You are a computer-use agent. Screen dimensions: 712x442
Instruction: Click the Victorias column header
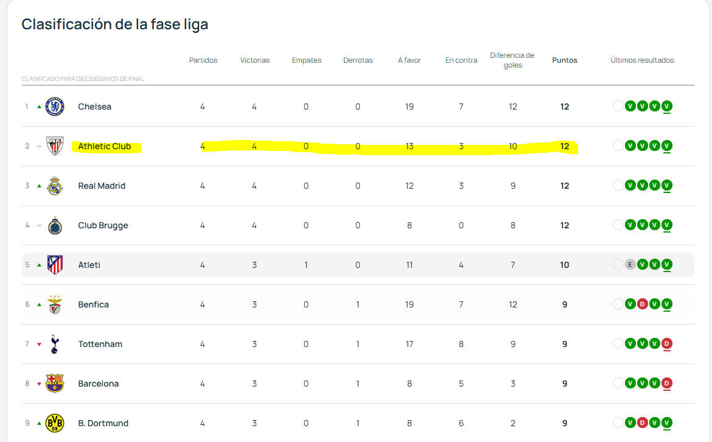click(x=255, y=60)
